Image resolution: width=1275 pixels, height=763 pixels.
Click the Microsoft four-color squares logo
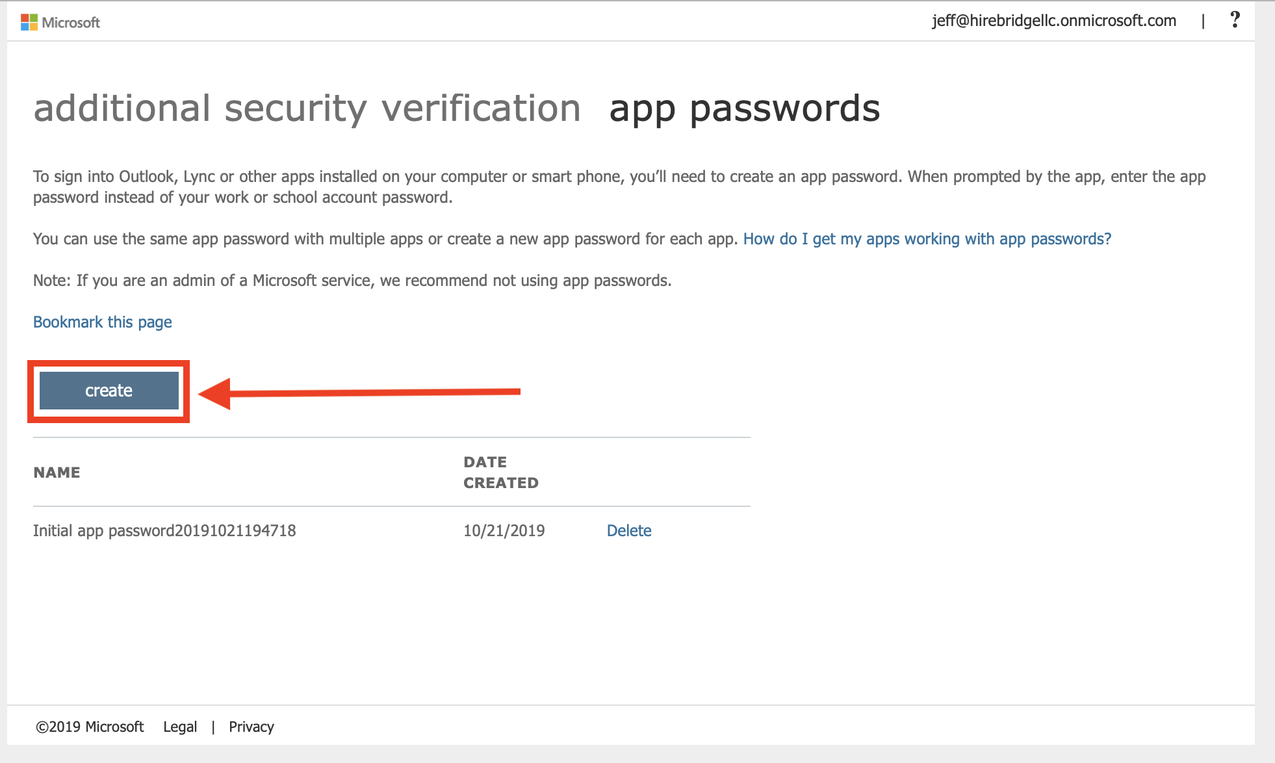29,23
